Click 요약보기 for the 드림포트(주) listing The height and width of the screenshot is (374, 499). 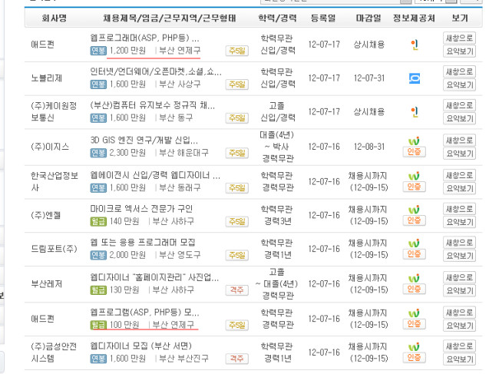tap(459, 256)
